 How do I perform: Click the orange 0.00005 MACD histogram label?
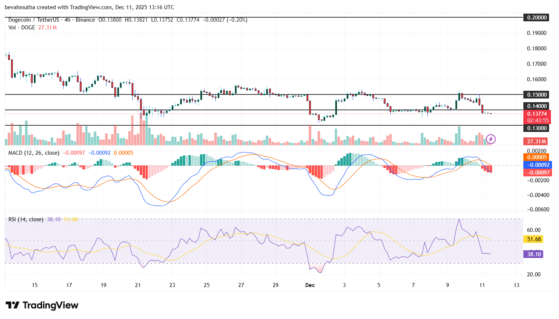tap(536, 157)
